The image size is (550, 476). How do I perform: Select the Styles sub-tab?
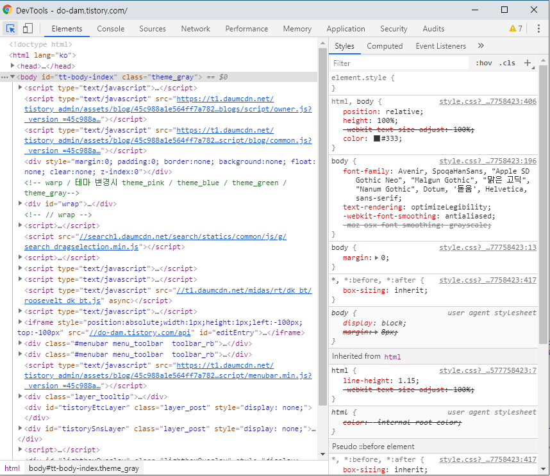click(x=344, y=46)
